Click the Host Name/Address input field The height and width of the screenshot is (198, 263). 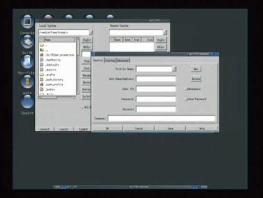[x=156, y=79]
